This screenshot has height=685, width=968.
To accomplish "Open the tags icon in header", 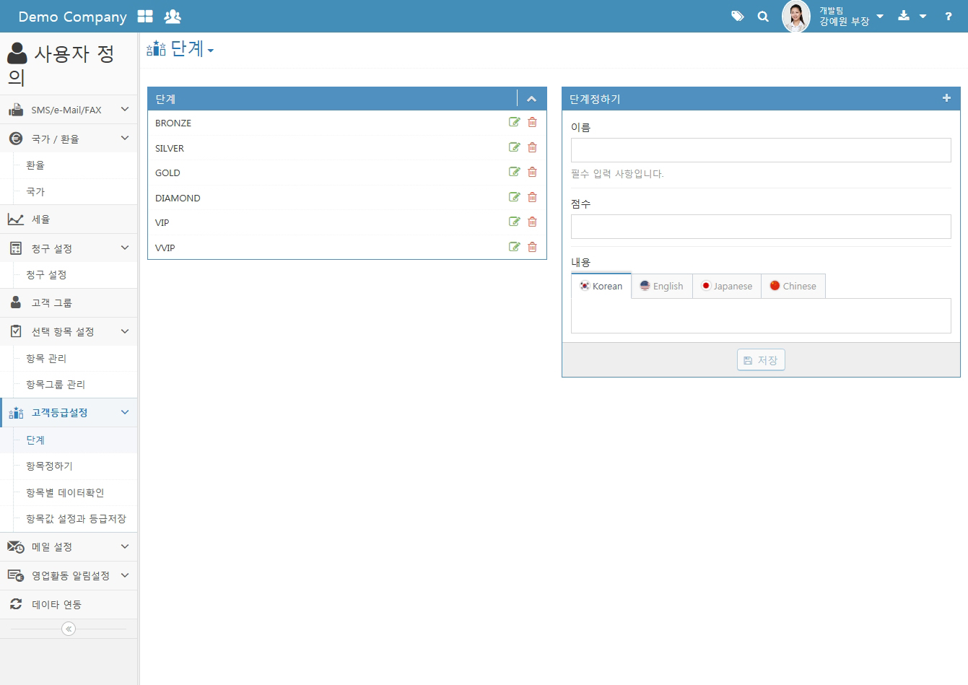I will pyautogui.click(x=737, y=16).
